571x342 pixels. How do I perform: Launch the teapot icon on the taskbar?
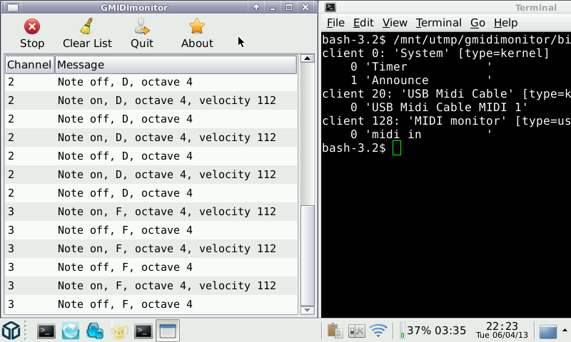[119, 331]
